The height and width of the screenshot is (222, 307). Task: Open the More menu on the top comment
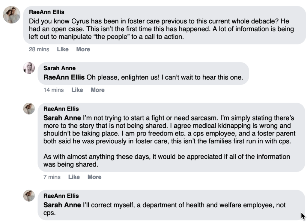[x=83, y=49]
